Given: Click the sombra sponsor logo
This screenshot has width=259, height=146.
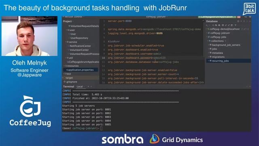Looking at the screenshot, I should point(122,139).
